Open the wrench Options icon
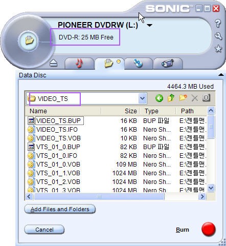The image size is (226, 246). pos(218,36)
